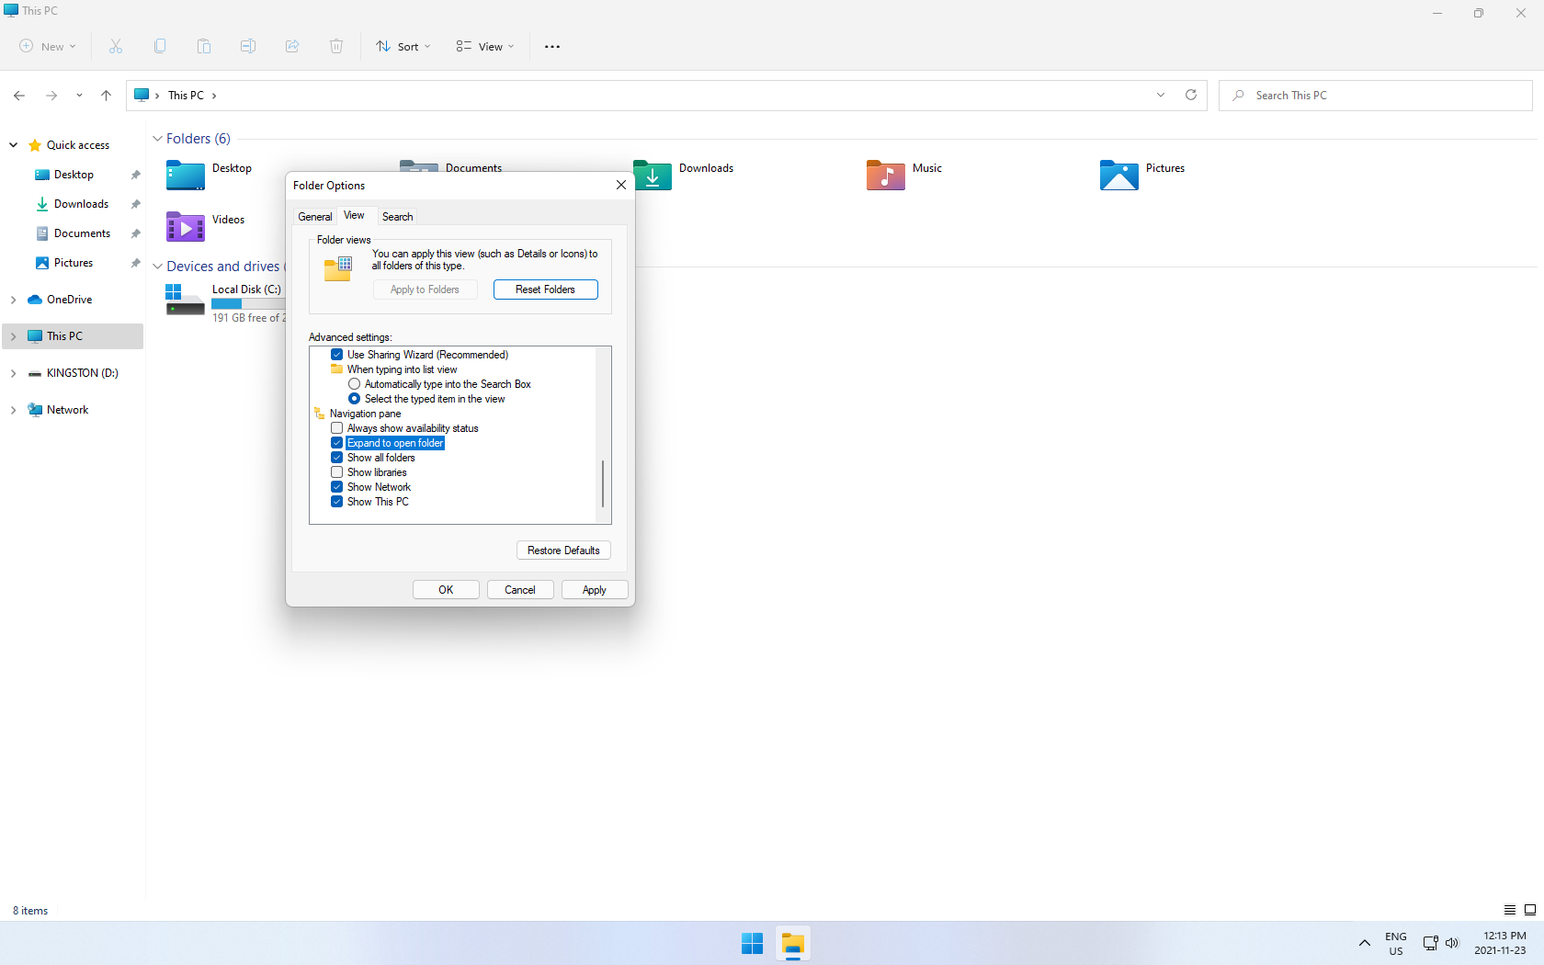Enable the Show libraries checkbox
The width and height of the screenshot is (1544, 965).
pos(337,472)
